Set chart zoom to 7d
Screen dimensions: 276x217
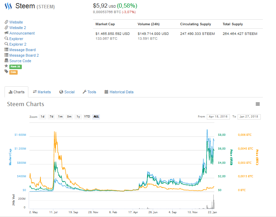(52, 116)
